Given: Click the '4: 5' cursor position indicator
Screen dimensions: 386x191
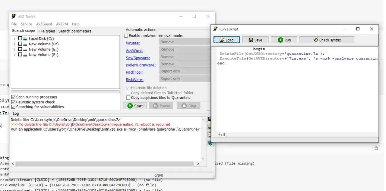Looking at the screenshot, I should coord(222,135).
